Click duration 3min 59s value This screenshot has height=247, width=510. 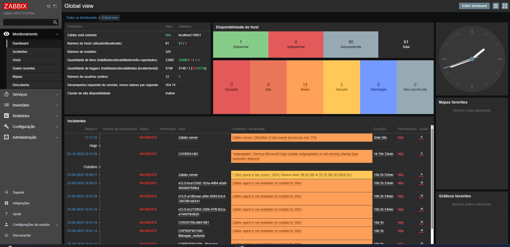(x=380, y=138)
